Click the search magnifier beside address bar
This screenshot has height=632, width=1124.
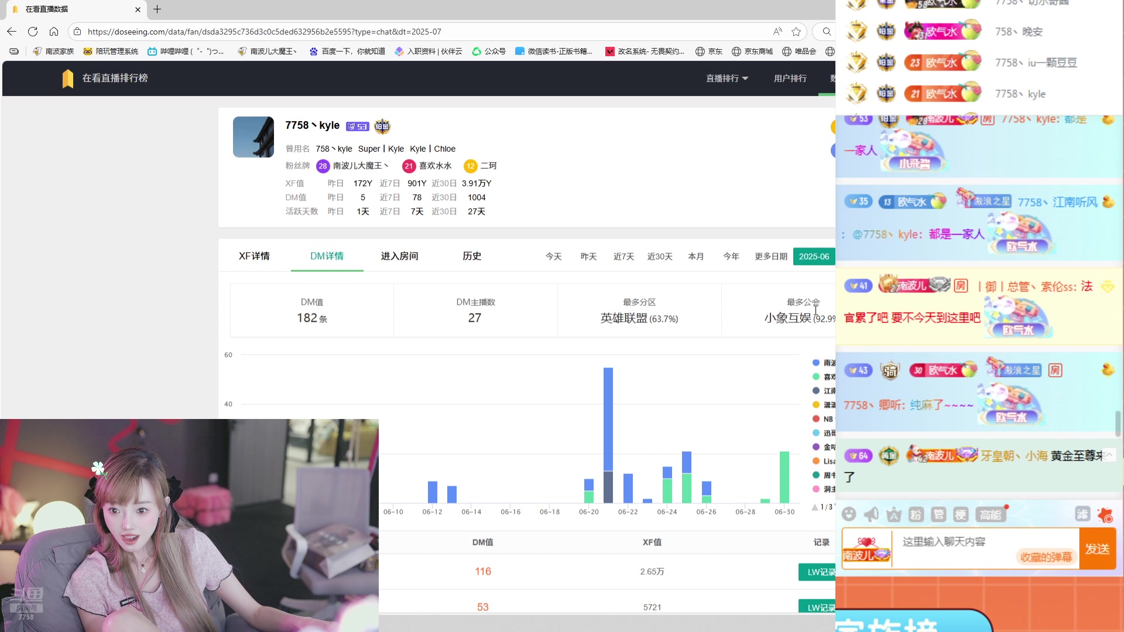click(827, 32)
